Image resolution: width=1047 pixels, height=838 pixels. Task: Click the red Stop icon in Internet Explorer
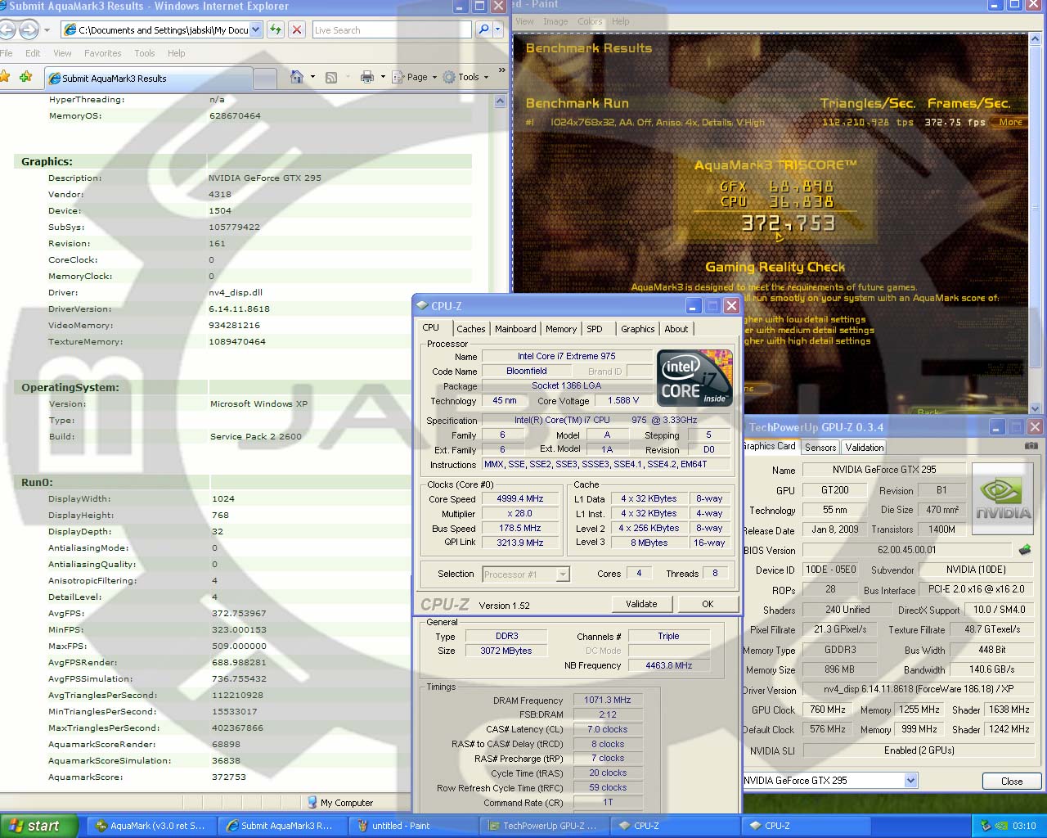tap(297, 29)
